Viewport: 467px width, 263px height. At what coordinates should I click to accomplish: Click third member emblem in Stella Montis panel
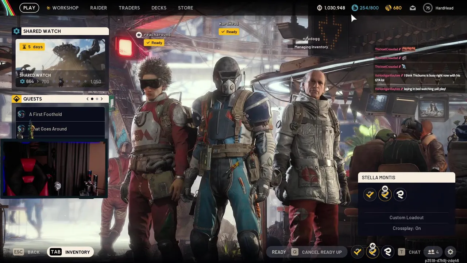[400, 194]
